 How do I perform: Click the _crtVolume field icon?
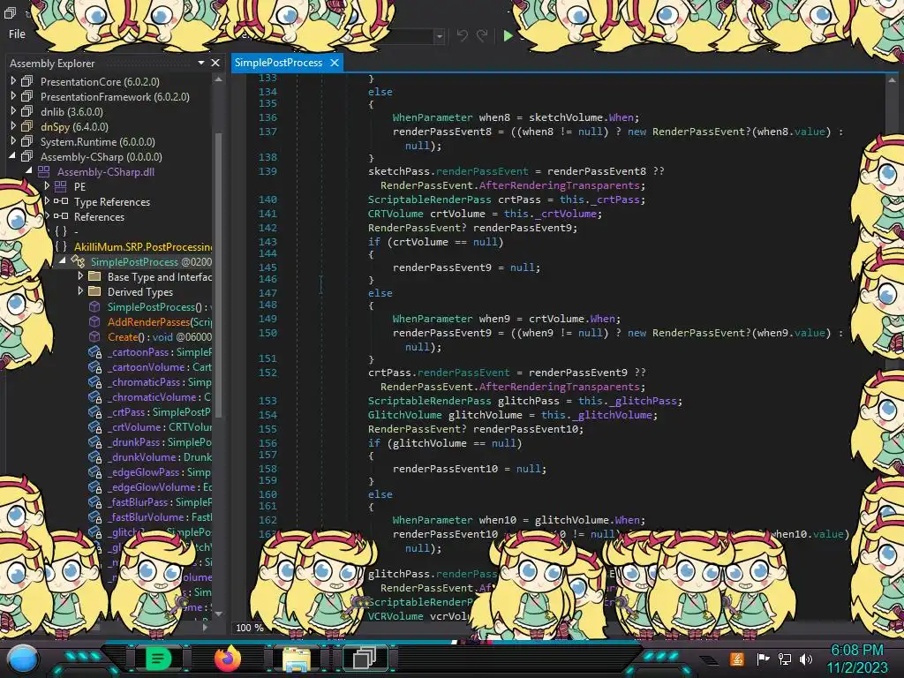[94, 426]
